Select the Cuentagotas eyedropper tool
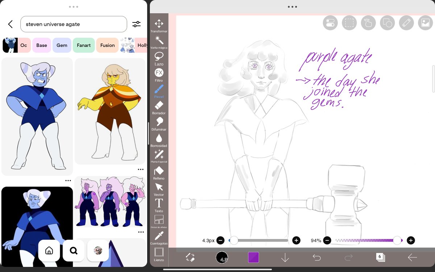The height and width of the screenshot is (272, 435). (x=159, y=238)
